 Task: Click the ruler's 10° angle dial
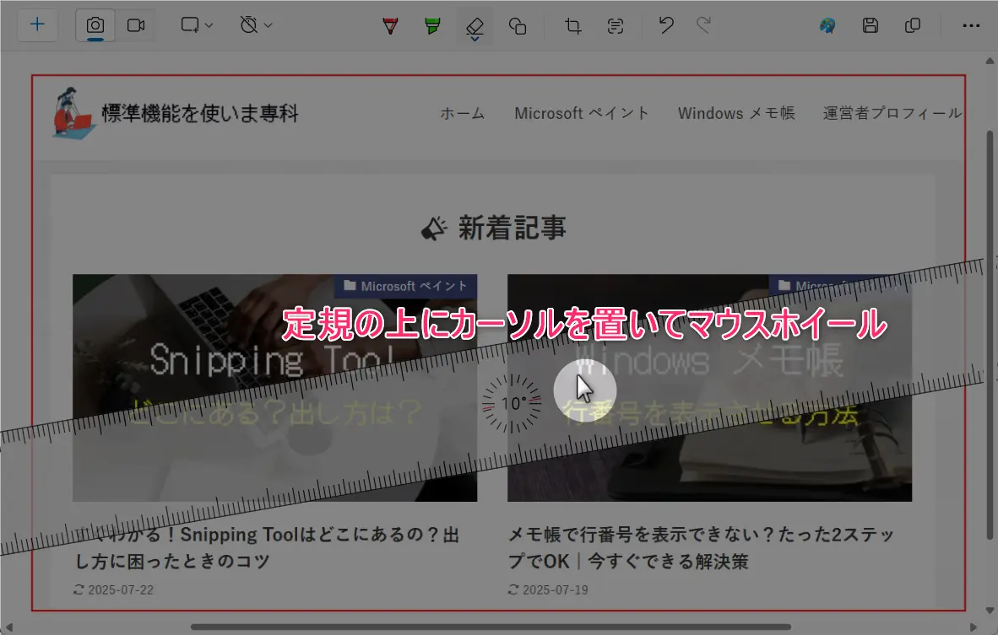513,404
